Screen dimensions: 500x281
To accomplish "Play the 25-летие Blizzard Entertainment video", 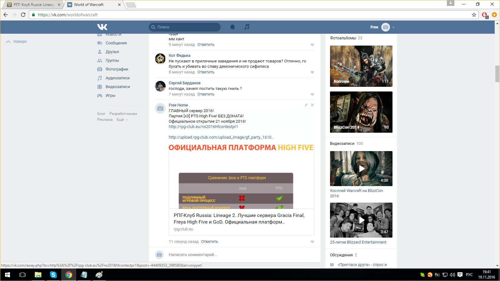I will [361, 220].
